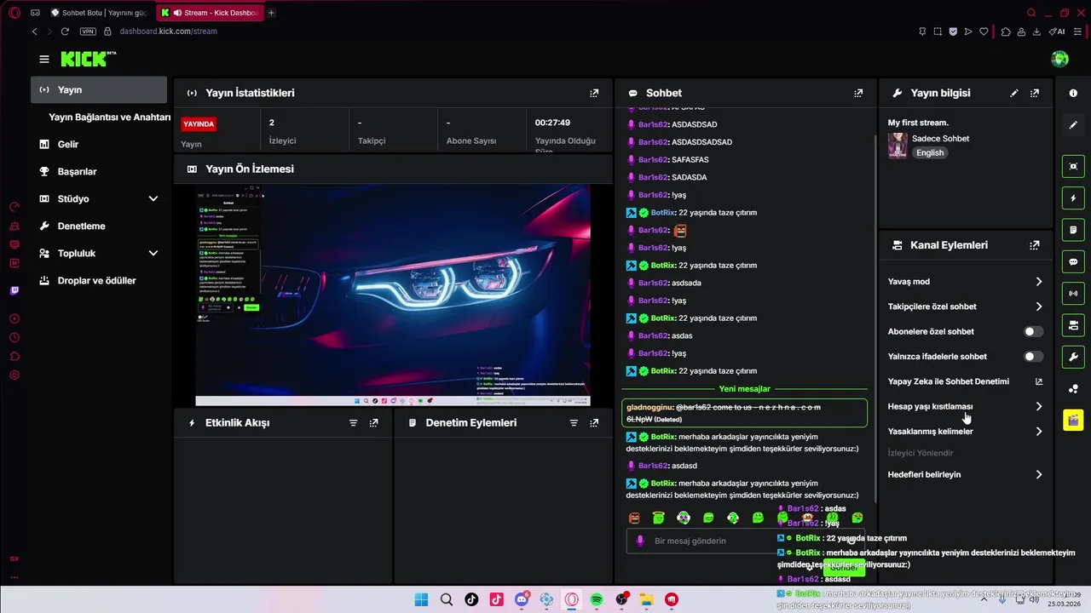Edit stream info with the Yayın bilgisi pencil

[x=1013, y=93]
